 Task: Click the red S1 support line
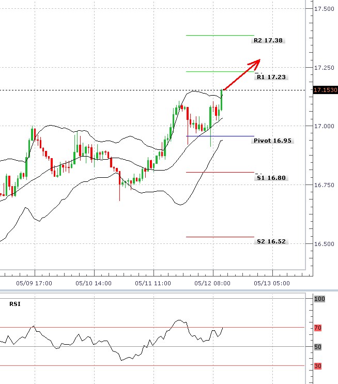(220, 173)
